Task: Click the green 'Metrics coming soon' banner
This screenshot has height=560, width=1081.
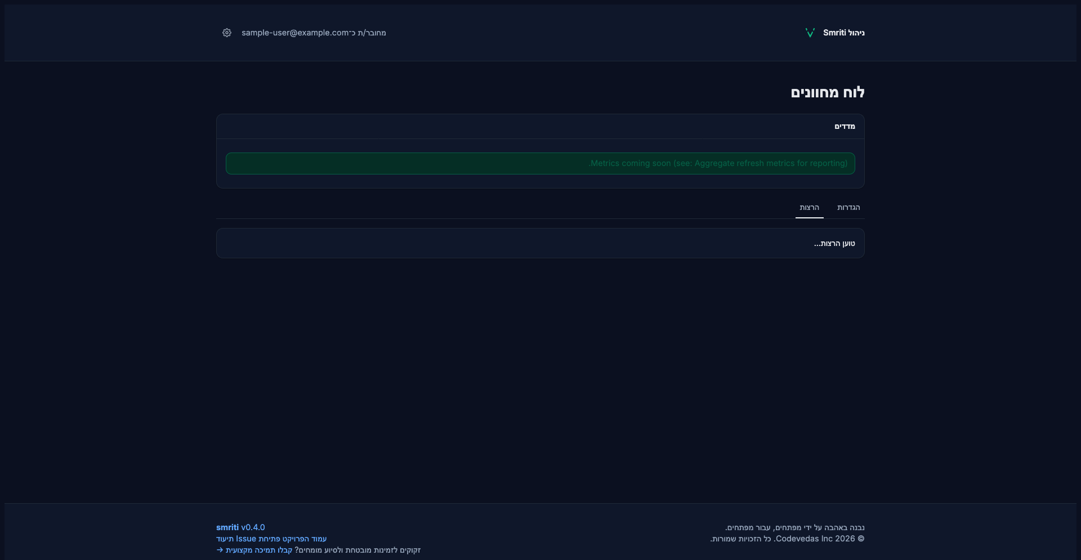Action: pyautogui.click(x=540, y=163)
